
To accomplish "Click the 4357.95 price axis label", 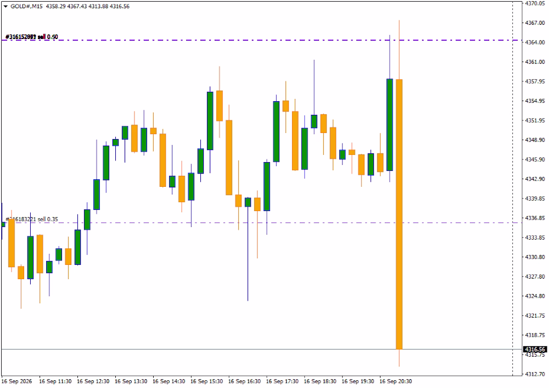I will pos(535,81).
